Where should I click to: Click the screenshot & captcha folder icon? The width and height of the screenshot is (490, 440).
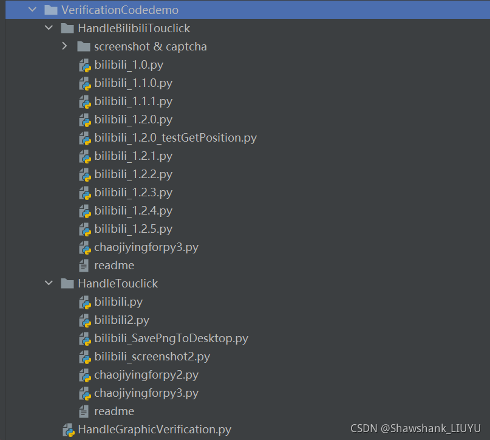coord(84,46)
